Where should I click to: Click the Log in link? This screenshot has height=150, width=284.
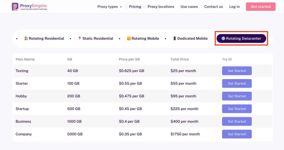234,7
